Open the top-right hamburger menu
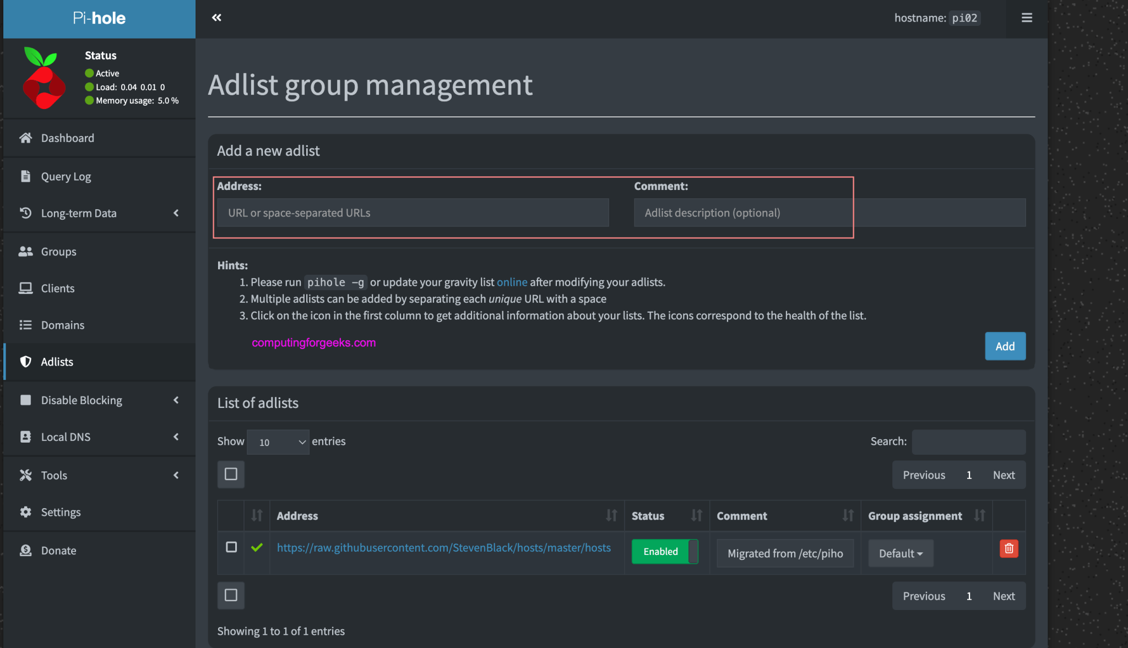The image size is (1128, 648). coord(1027,18)
